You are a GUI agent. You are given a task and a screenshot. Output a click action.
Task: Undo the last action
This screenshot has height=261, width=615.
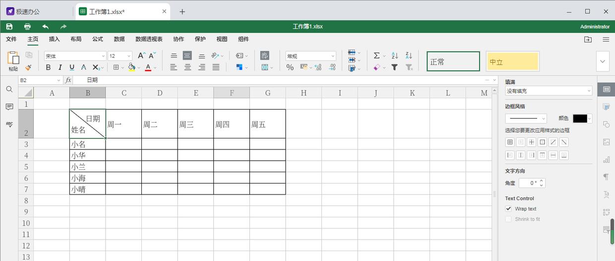(x=46, y=26)
